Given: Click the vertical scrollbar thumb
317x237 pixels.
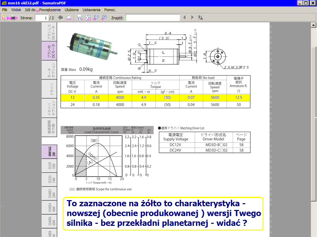Looking at the screenshot, I should [313, 124].
